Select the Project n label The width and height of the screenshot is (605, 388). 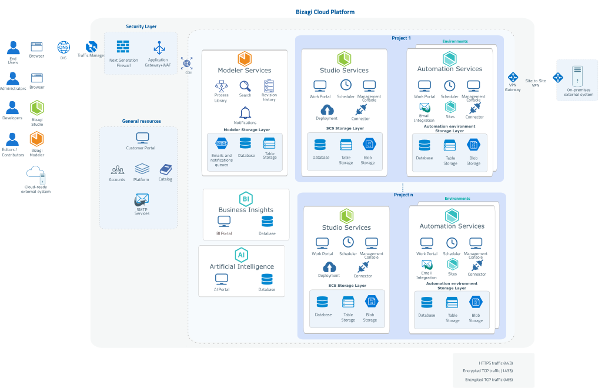click(403, 195)
